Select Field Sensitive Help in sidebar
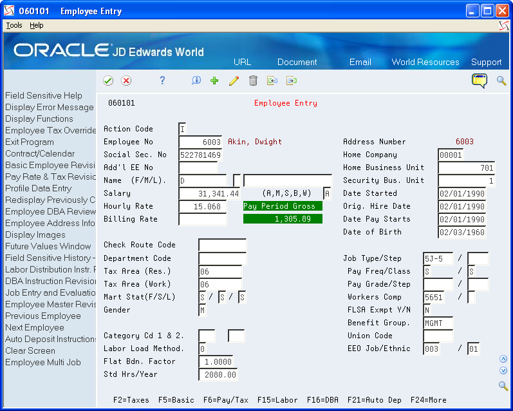513x411 pixels. click(44, 95)
